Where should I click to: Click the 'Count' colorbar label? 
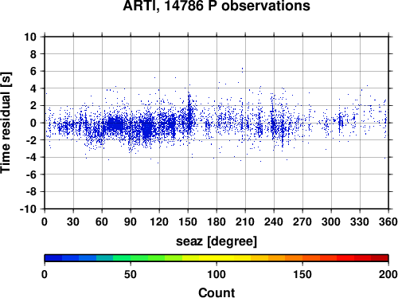(x=217, y=292)
